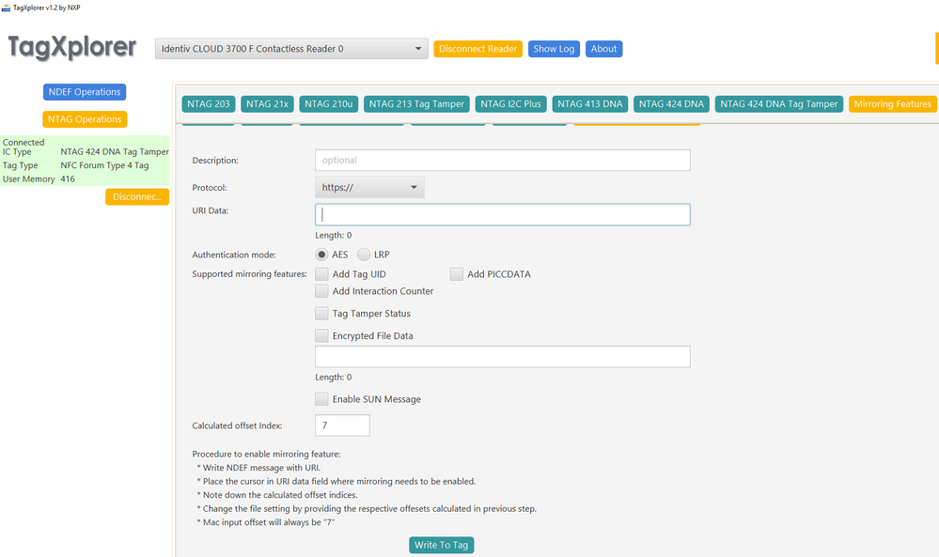Viewport: 939px width, 557px height.
Task: Select NDEF Operations
Action: pos(85,92)
